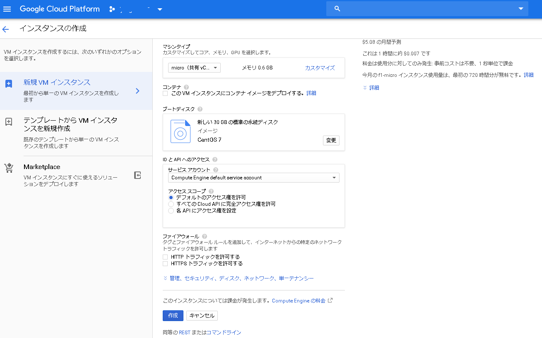Click the Marketplace external launch icon
The height and width of the screenshot is (338, 542).
point(138,175)
